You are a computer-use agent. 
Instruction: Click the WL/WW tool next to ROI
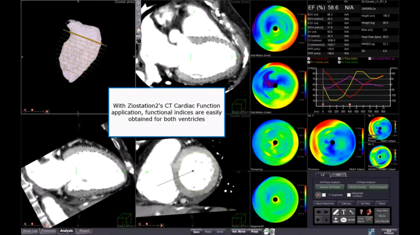[352, 220]
